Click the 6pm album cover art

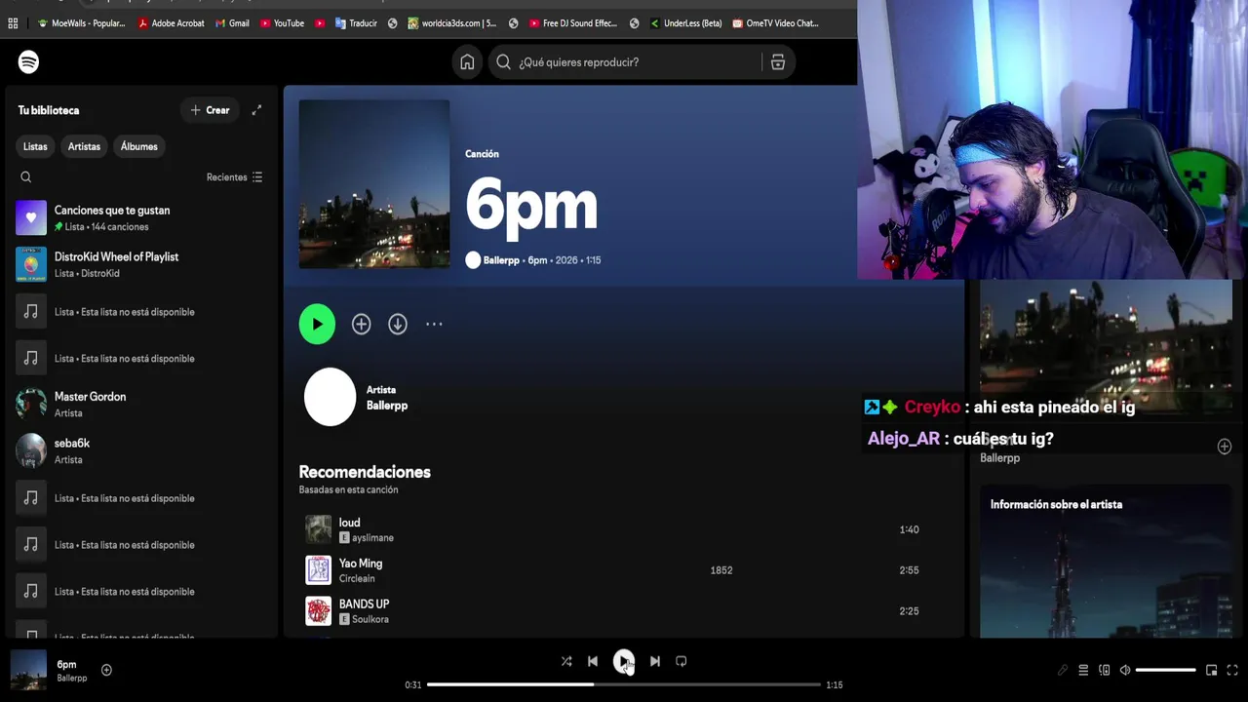coord(374,183)
